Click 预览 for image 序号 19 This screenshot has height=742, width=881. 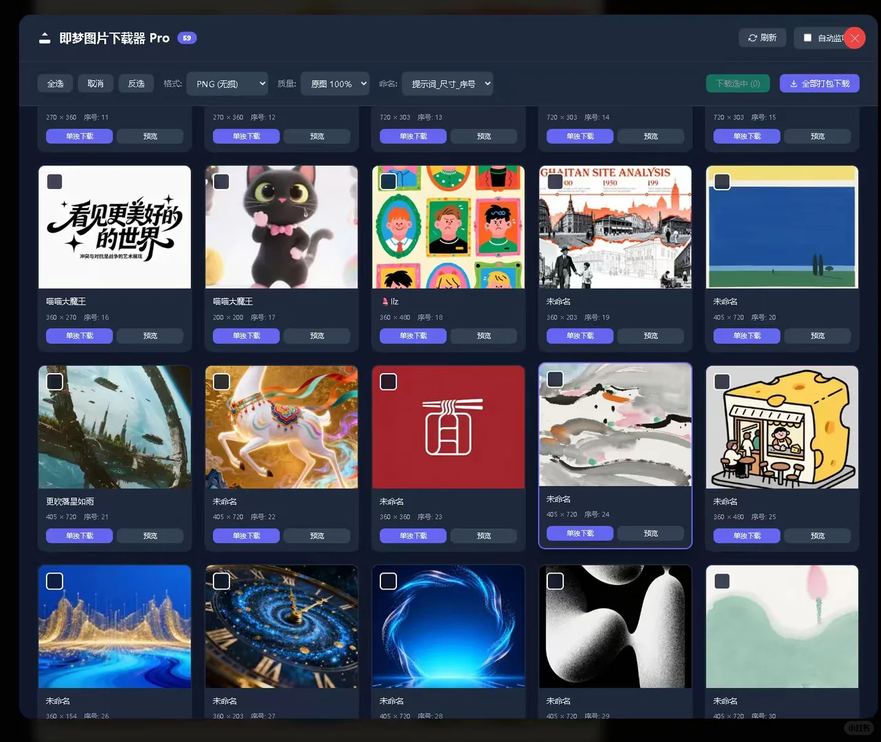coord(651,336)
